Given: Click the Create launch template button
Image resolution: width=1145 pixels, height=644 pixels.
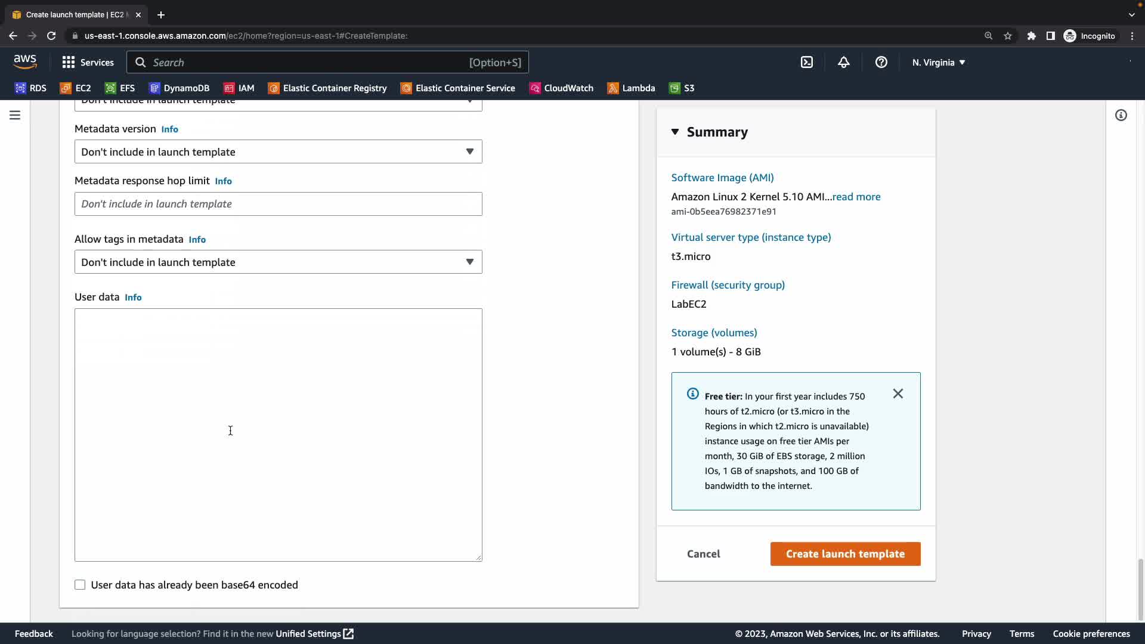Looking at the screenshot, I should coord(845,554).
